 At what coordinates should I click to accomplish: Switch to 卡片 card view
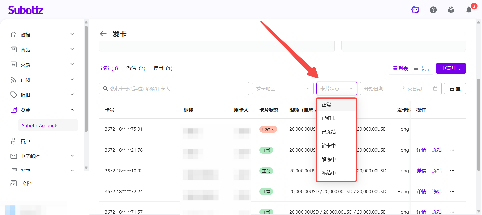[422, 68]
